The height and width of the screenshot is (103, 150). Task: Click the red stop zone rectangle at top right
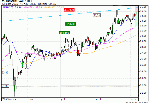point(137,9)
